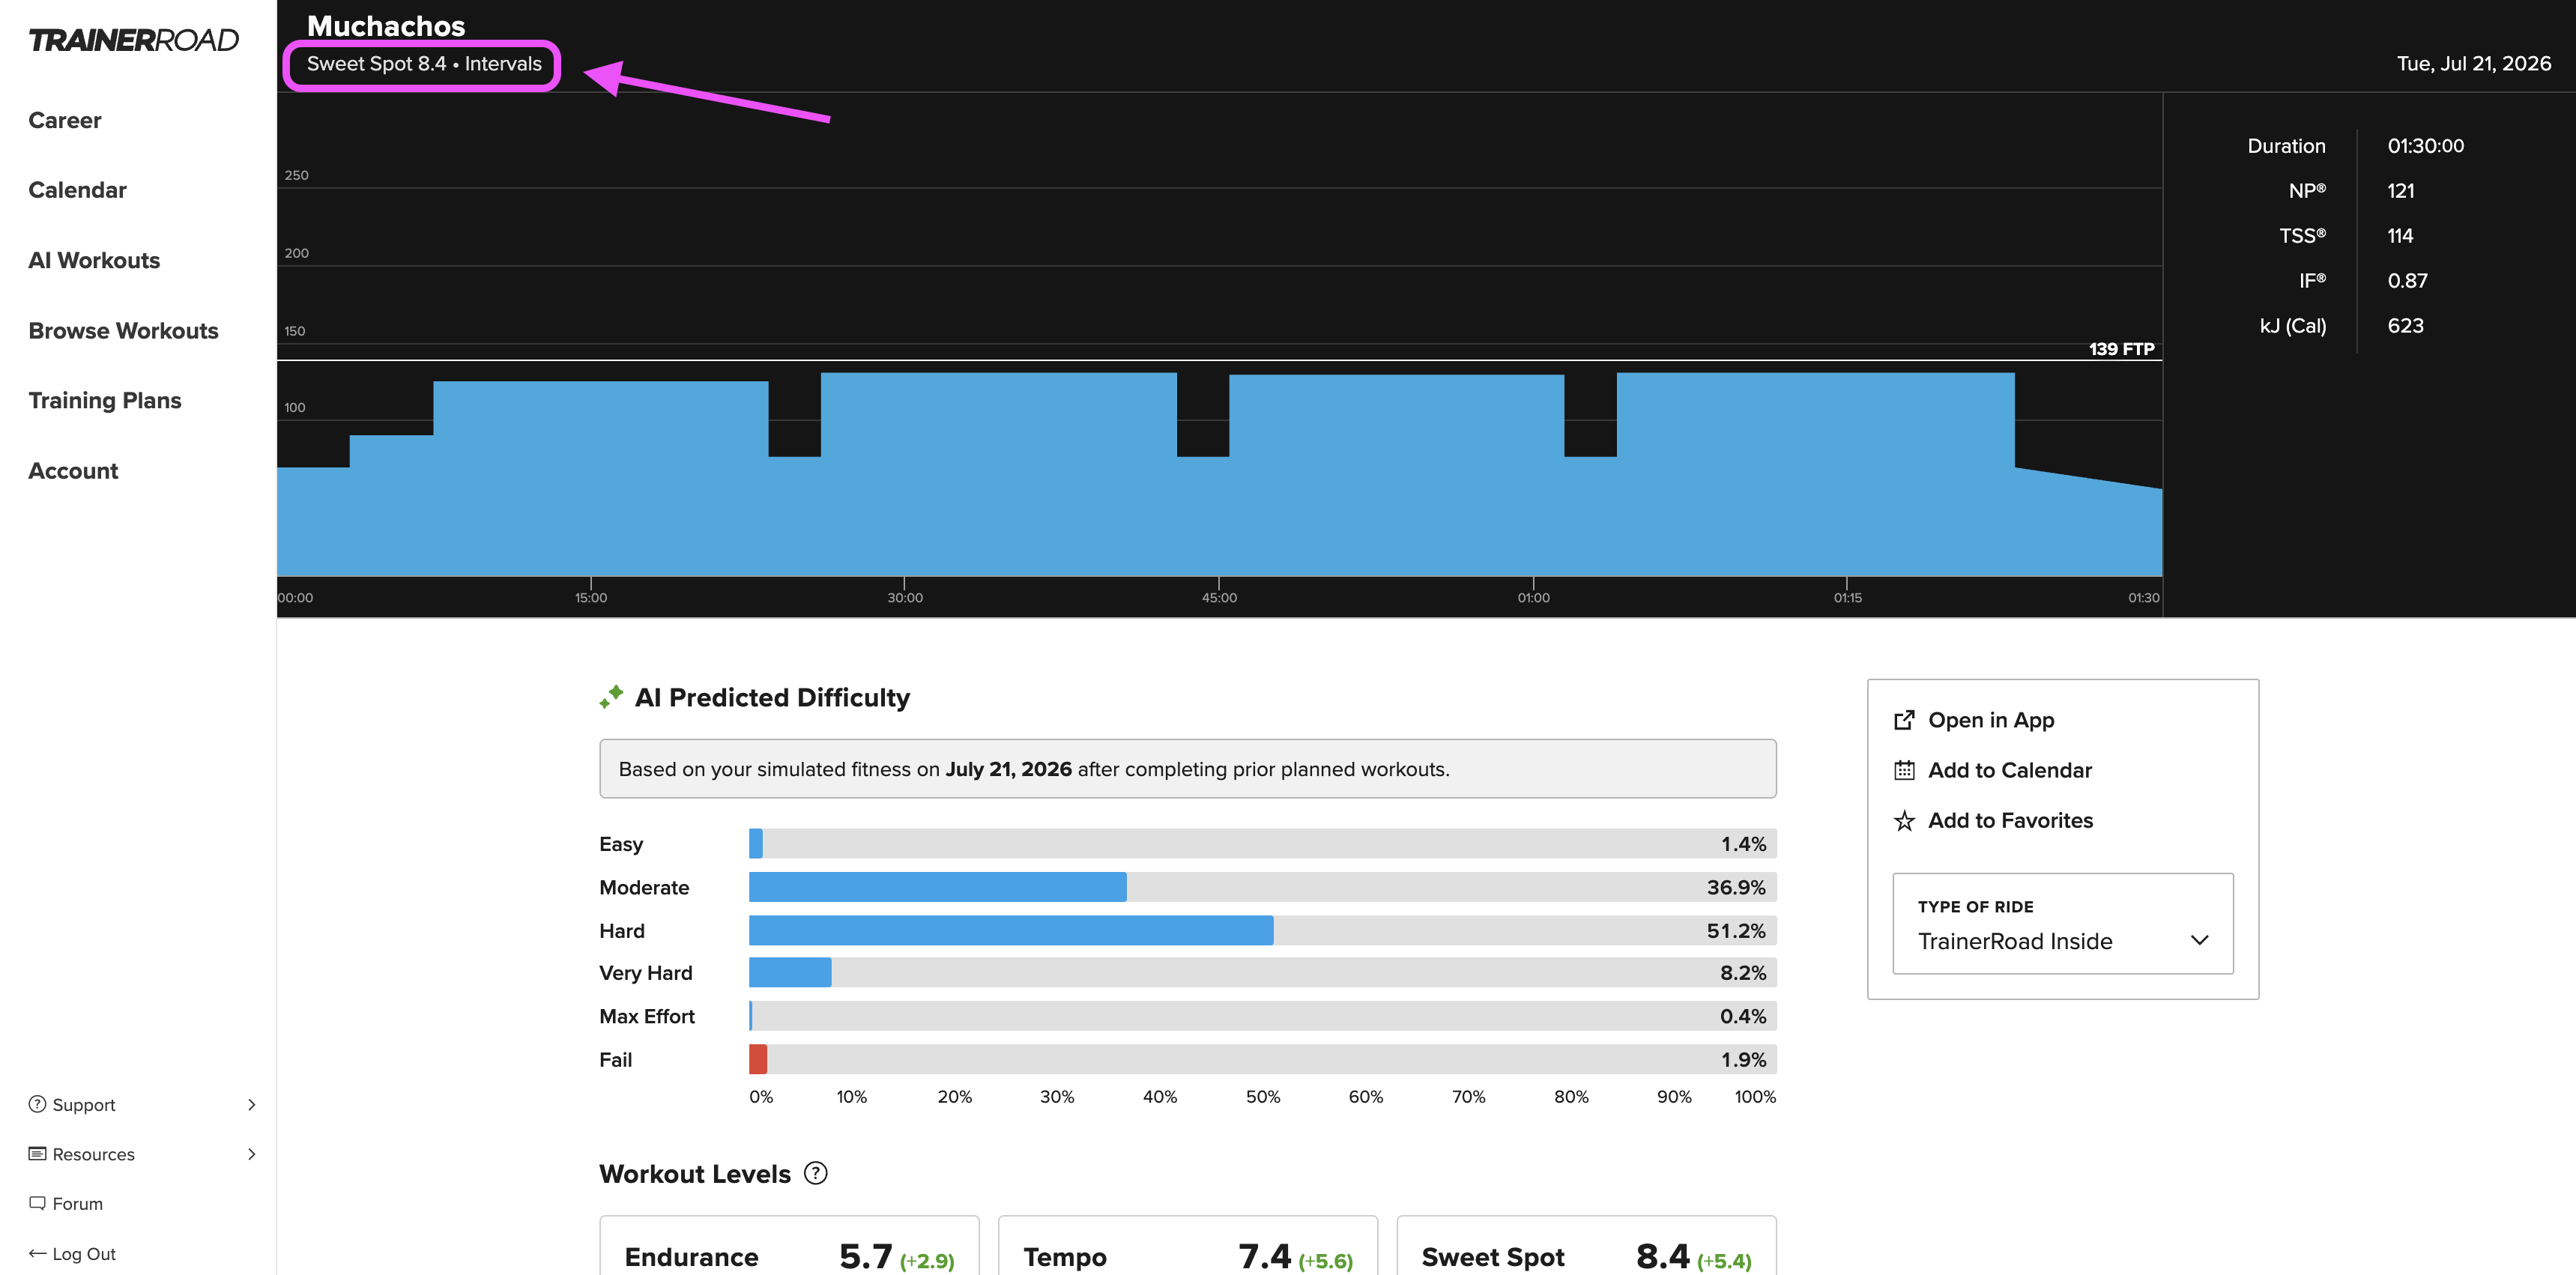The width and height of the screenshot is (2576, 1275).
Task: Click the IF value 0.87
Action: coord(2407,281)
